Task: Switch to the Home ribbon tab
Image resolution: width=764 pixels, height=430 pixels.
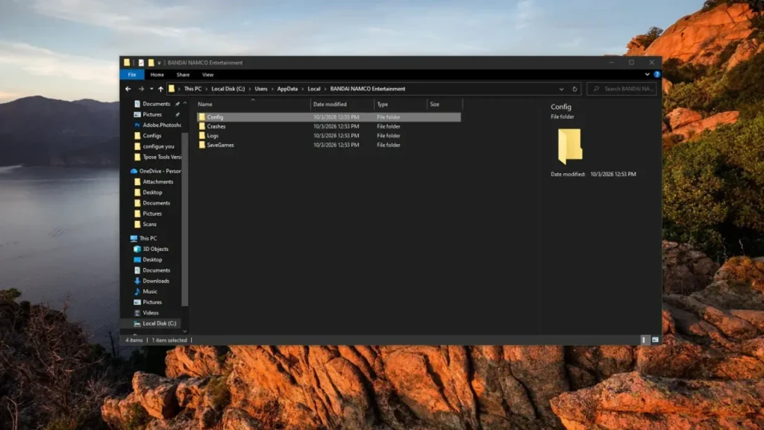Action: click(157, 75)
